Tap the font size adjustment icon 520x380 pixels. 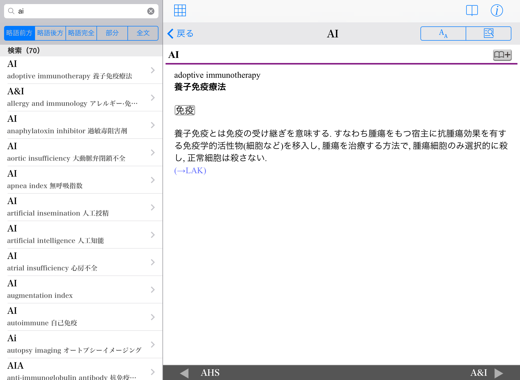(443, 34)
